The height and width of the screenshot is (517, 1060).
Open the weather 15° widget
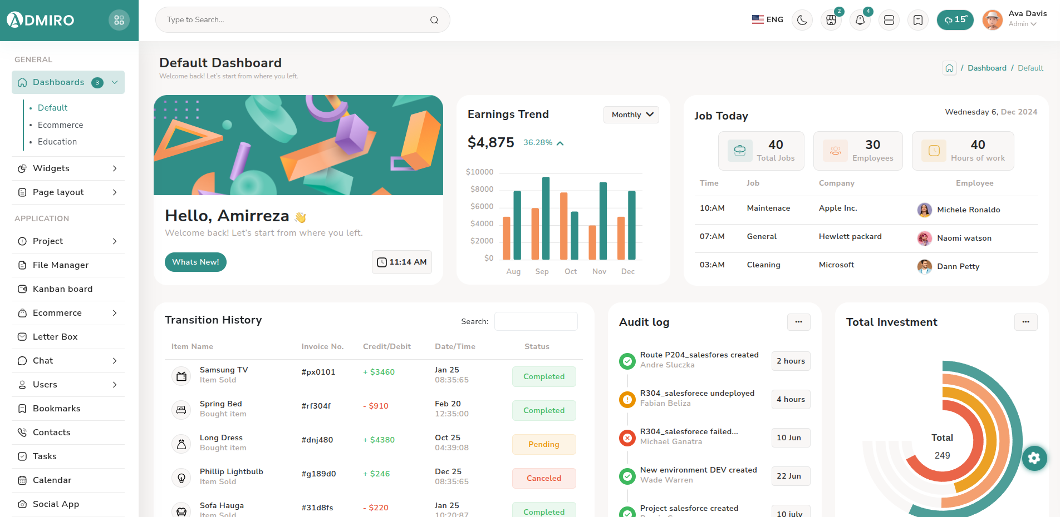click(x=955, y=20)
